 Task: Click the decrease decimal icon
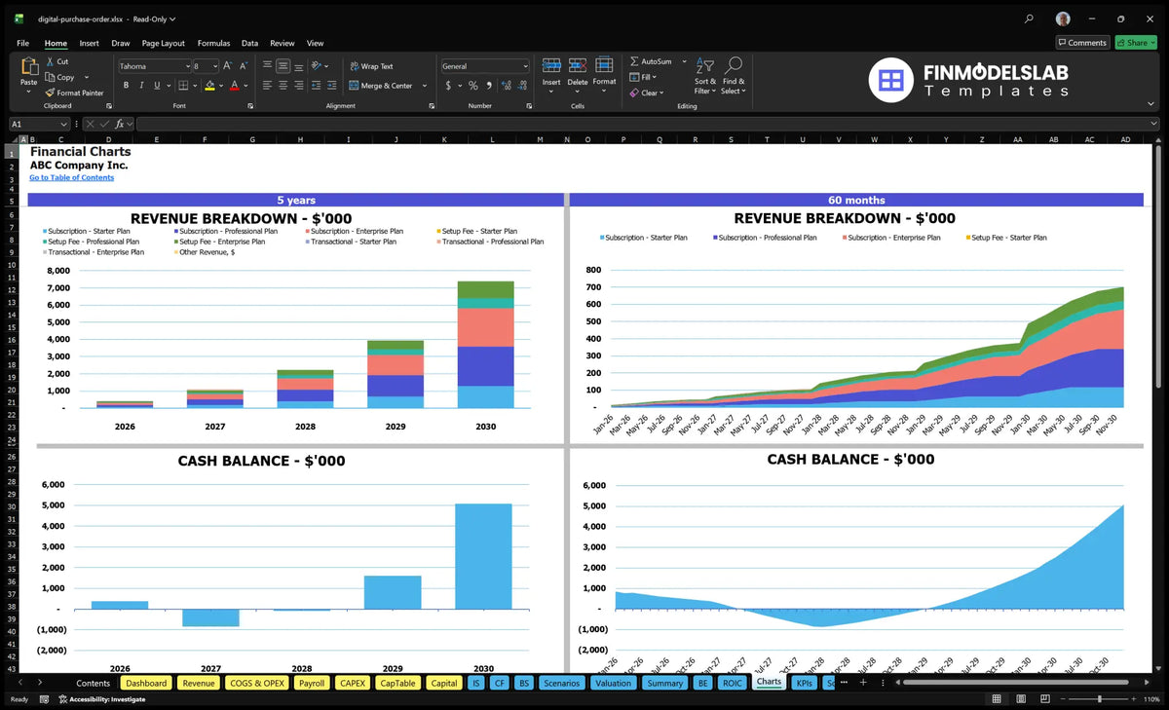coord(522,86)
